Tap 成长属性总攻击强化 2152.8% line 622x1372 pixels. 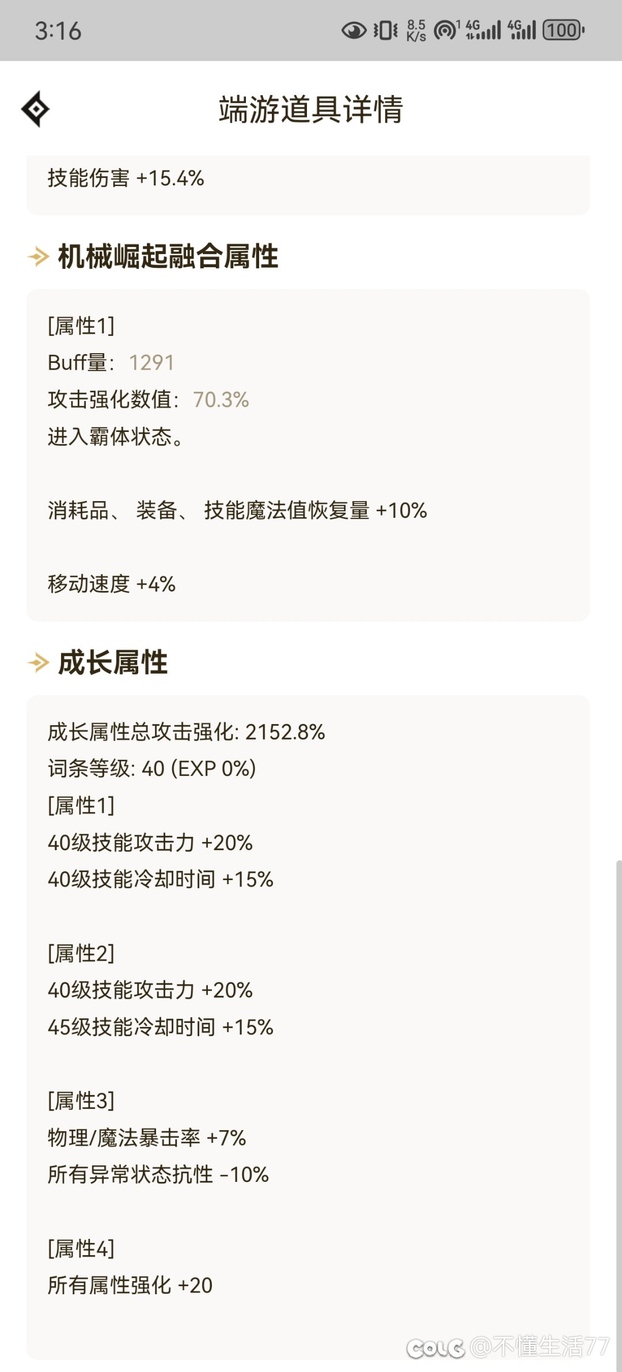click(187, 732)
